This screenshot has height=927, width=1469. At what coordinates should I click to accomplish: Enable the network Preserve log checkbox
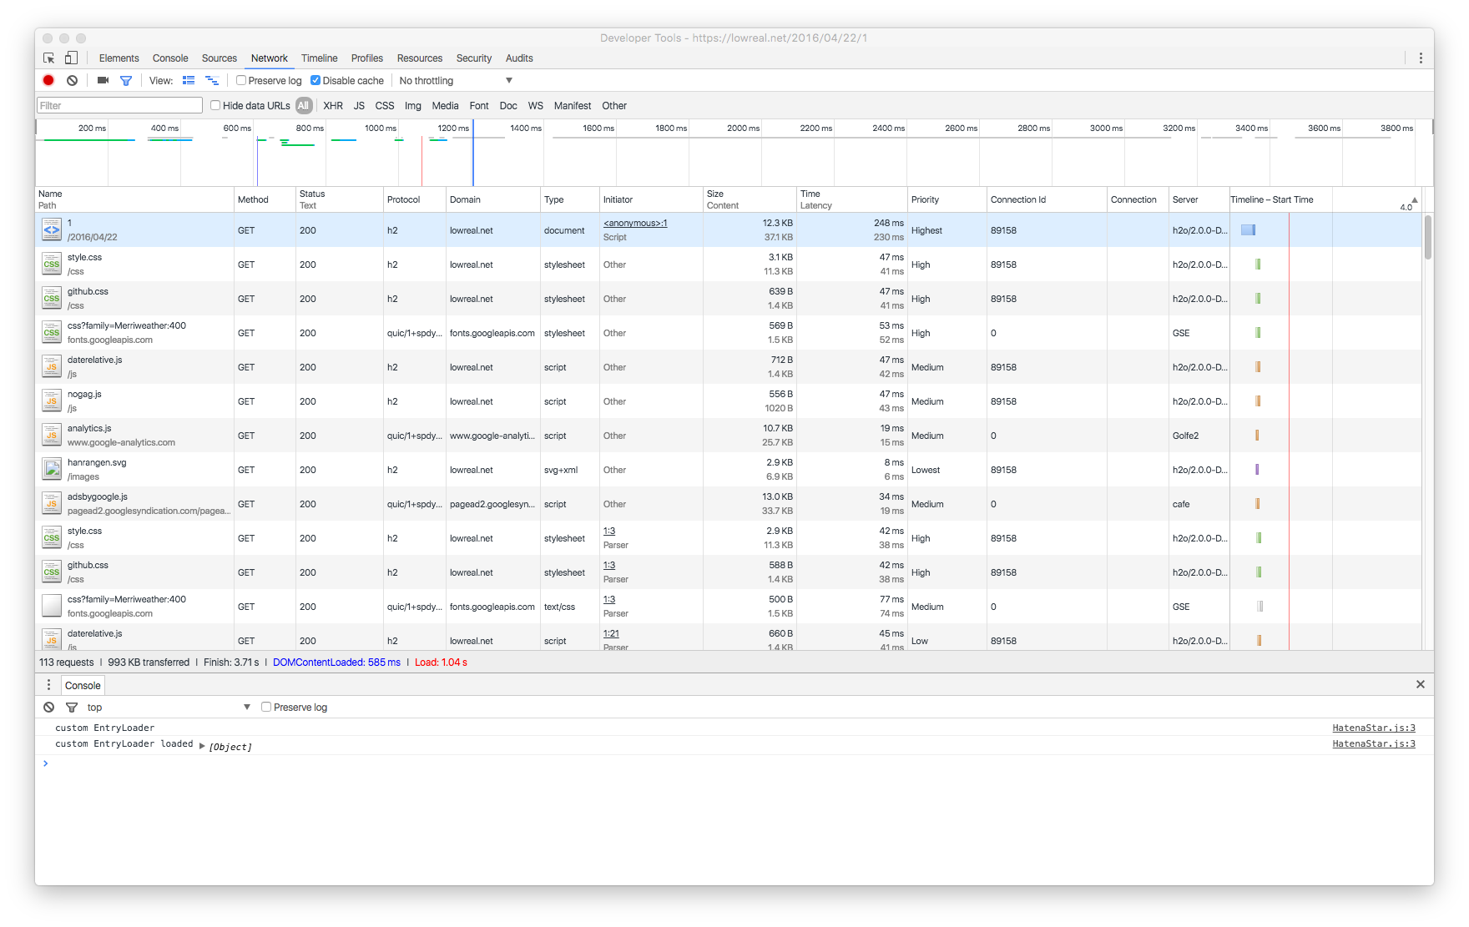241,80
